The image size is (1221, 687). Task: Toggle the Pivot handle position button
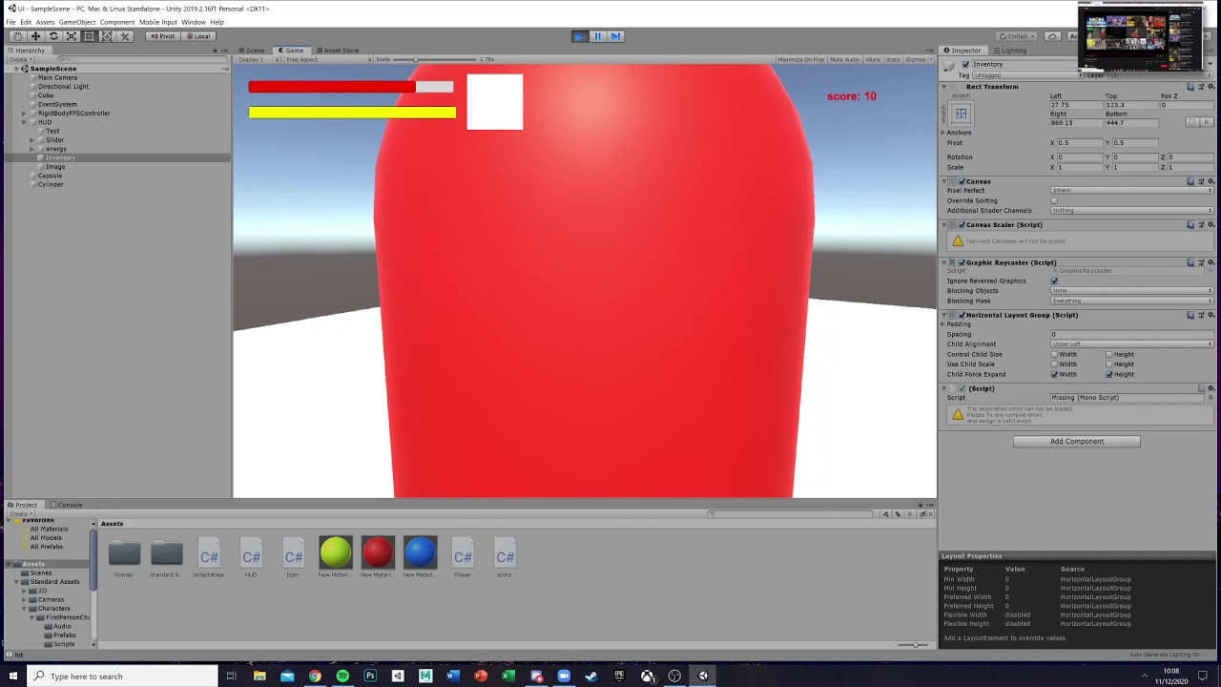163,36
